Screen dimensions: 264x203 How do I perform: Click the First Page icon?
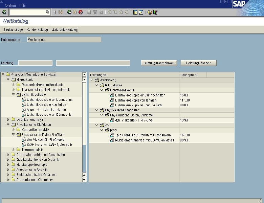[x=109, y=12]
